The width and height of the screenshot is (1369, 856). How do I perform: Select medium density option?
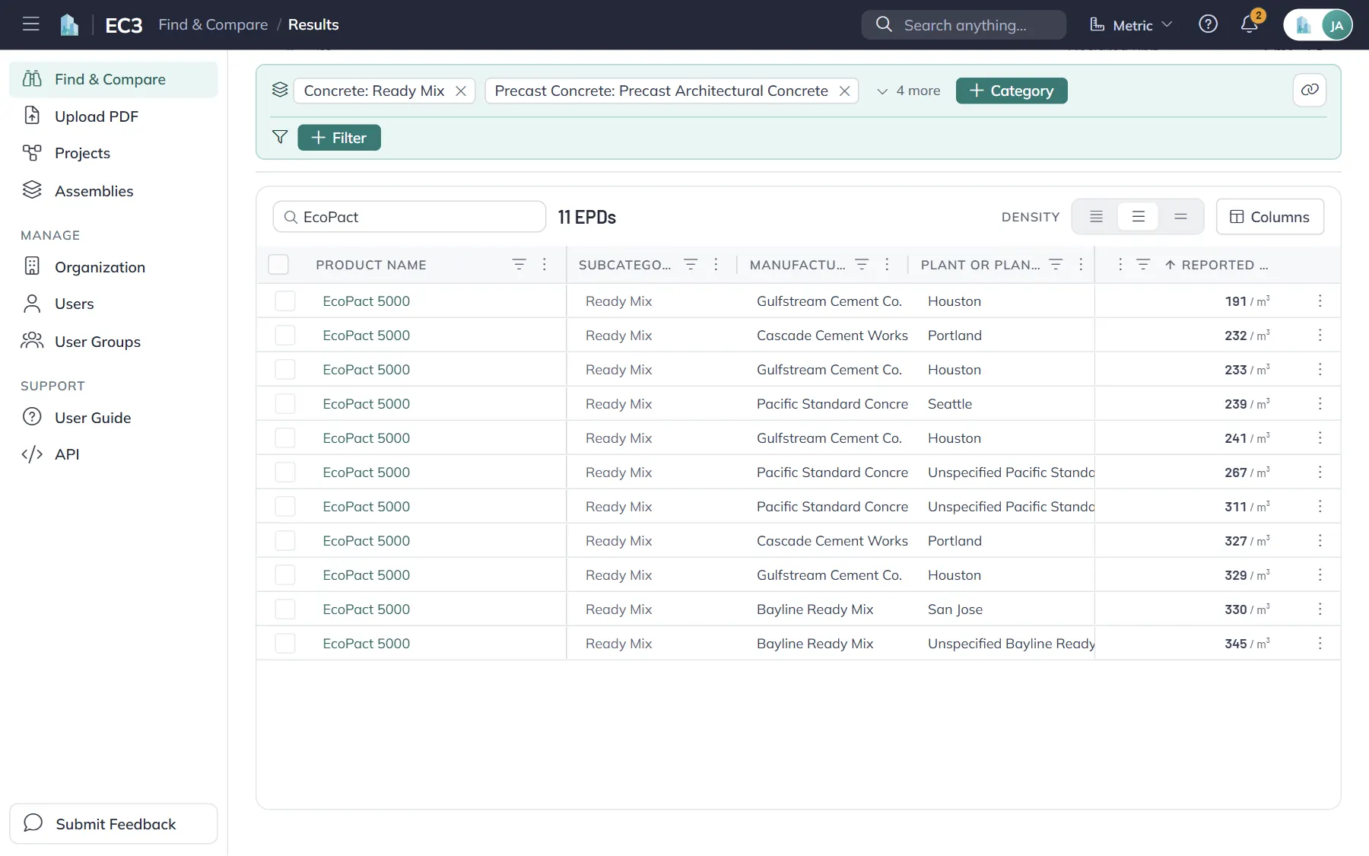(1139, 217)
